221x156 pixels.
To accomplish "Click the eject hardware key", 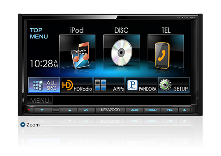I will point(184,110).
